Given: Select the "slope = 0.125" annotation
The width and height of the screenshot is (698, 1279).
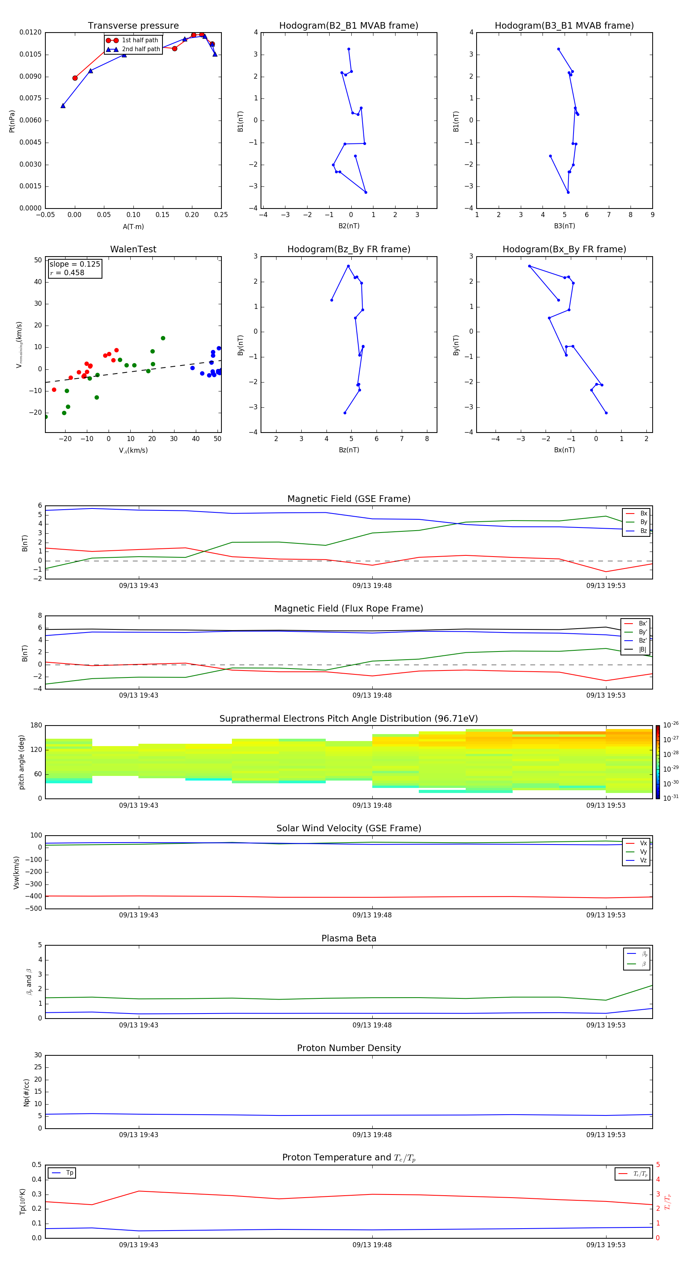Looking at the screenshot, I should 74,264.
